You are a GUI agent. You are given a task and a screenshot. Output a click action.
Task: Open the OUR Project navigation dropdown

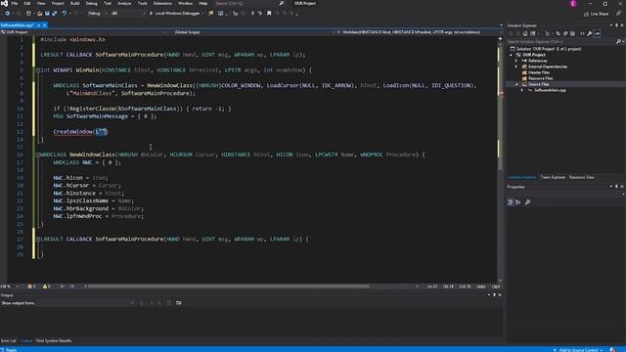pos(83,32)
